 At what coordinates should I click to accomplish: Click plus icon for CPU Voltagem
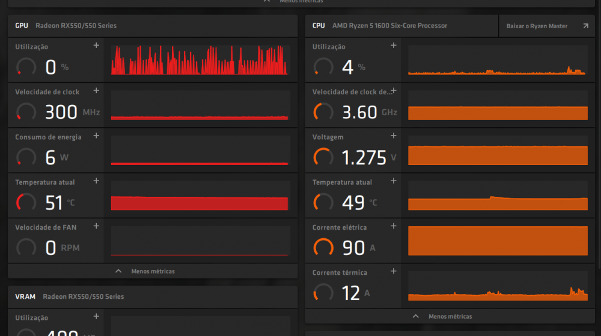click(394, 136)
